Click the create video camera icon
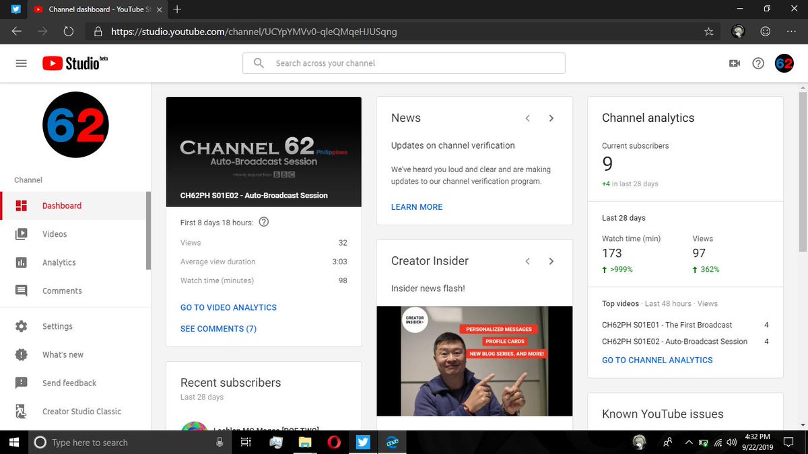Screen dimensions: 808x454 tap(735, 63)
